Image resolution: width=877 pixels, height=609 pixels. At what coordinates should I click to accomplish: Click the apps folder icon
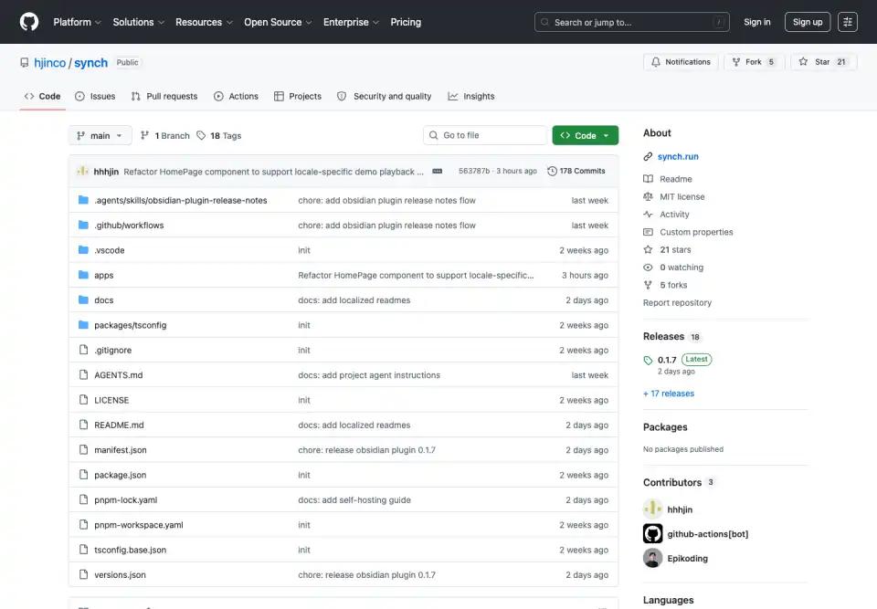[x=83, y=275]
